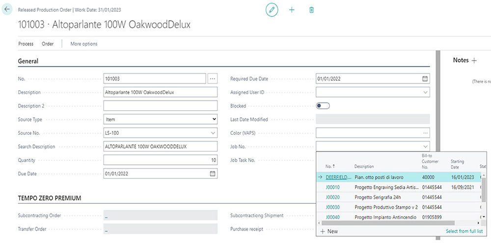Toggle the Blocked switch
Image resolution: width=491 pixels, height=245 pixels.
pos(323,106)
